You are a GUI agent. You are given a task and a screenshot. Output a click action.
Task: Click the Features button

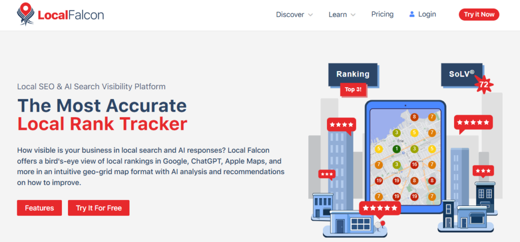click(x=40, y=208)
